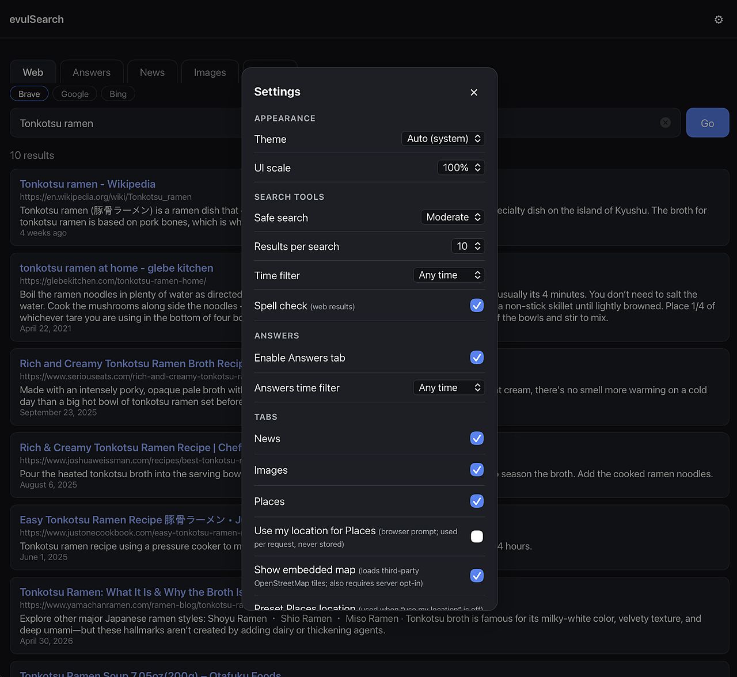737x677 pixels.
Task: Switch to the News tab
Action: [x=152, y=73]
